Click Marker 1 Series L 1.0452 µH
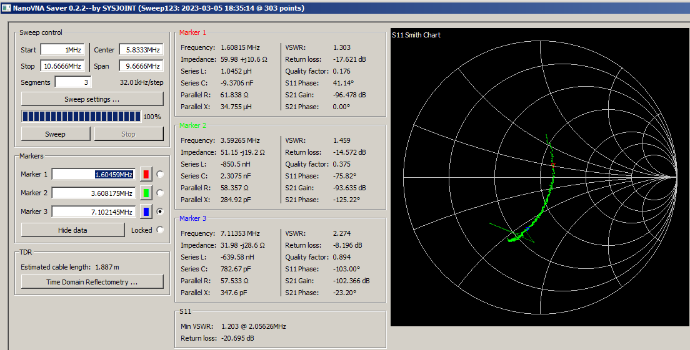Screen dimensions: 690x350 (x=236, y=71)
